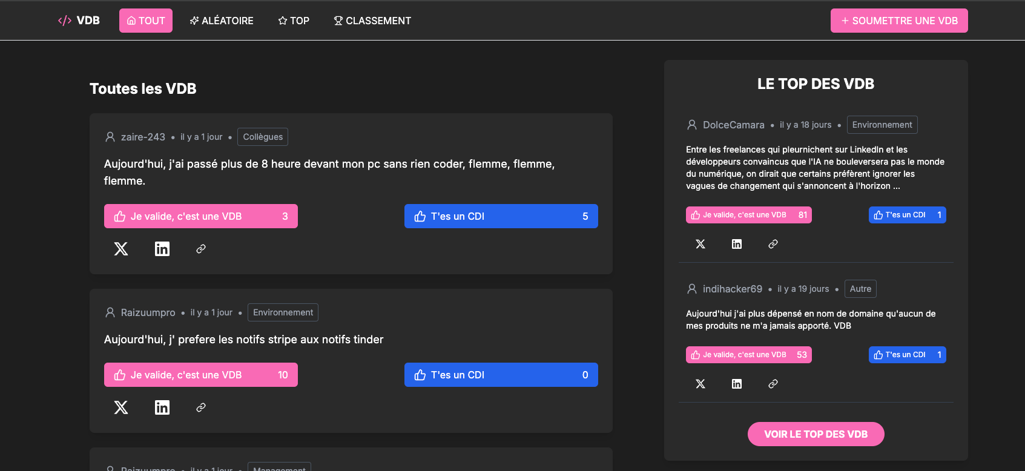Select the Environnement tag on Raizuumpro's post
The width and height of the screenshot is (1025, 471).
[283, 312]
